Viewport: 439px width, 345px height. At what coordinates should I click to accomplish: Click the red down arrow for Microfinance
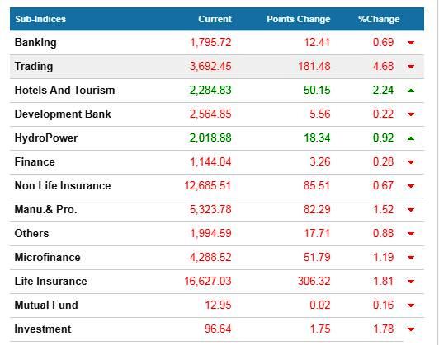click(411, 258)
